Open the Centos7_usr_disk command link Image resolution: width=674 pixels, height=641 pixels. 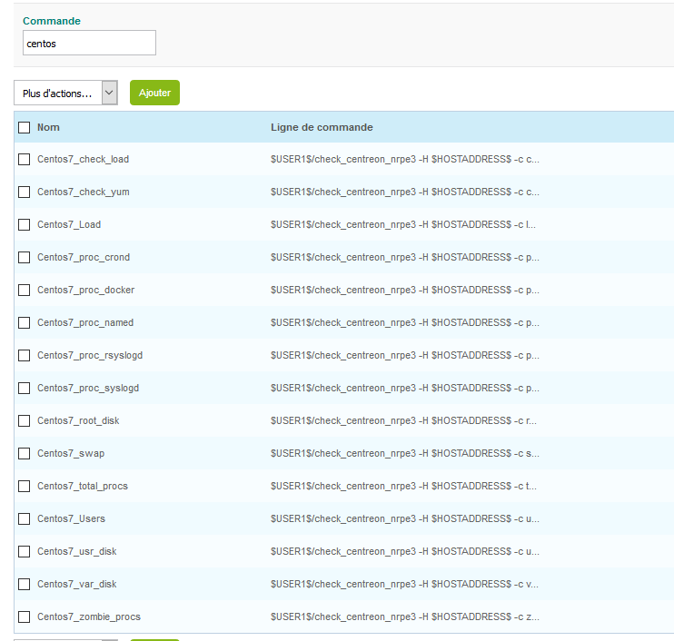[76, 551]
